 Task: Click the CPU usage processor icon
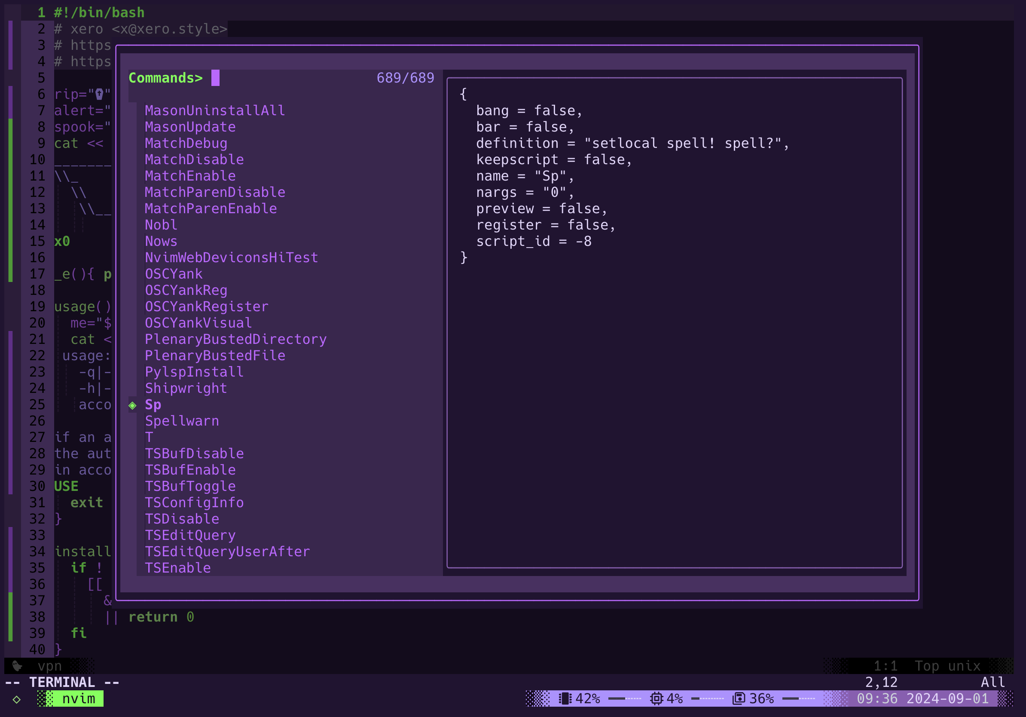point(656,698)
